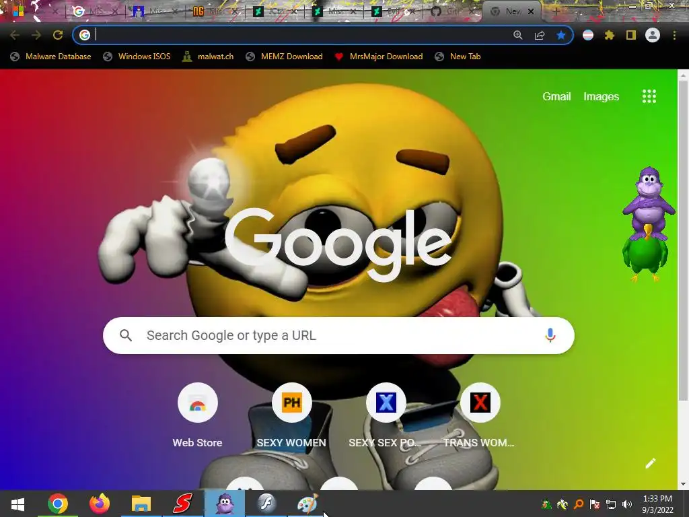Close the active New tab
The image size is (689, 517).
[531, 12]
